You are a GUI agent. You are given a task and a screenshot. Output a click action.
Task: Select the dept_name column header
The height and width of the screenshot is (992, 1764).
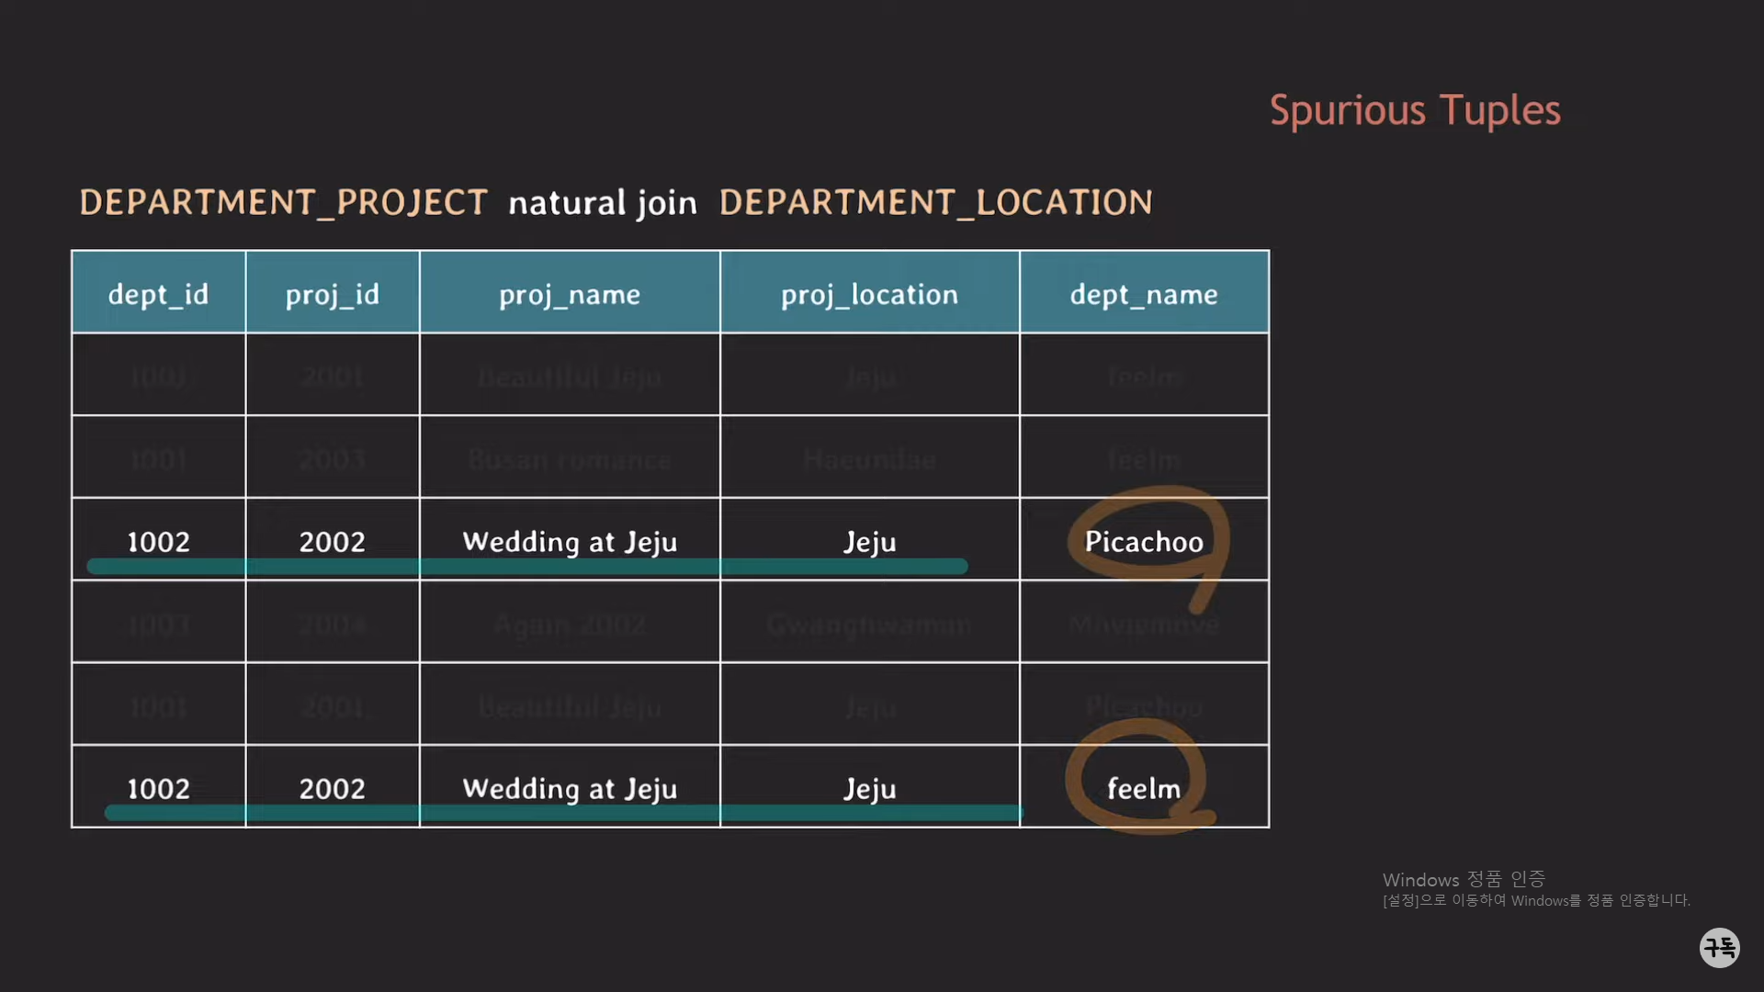click(1143, 294)
